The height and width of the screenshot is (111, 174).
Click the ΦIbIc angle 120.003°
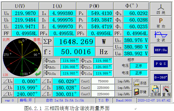(103, 67)
